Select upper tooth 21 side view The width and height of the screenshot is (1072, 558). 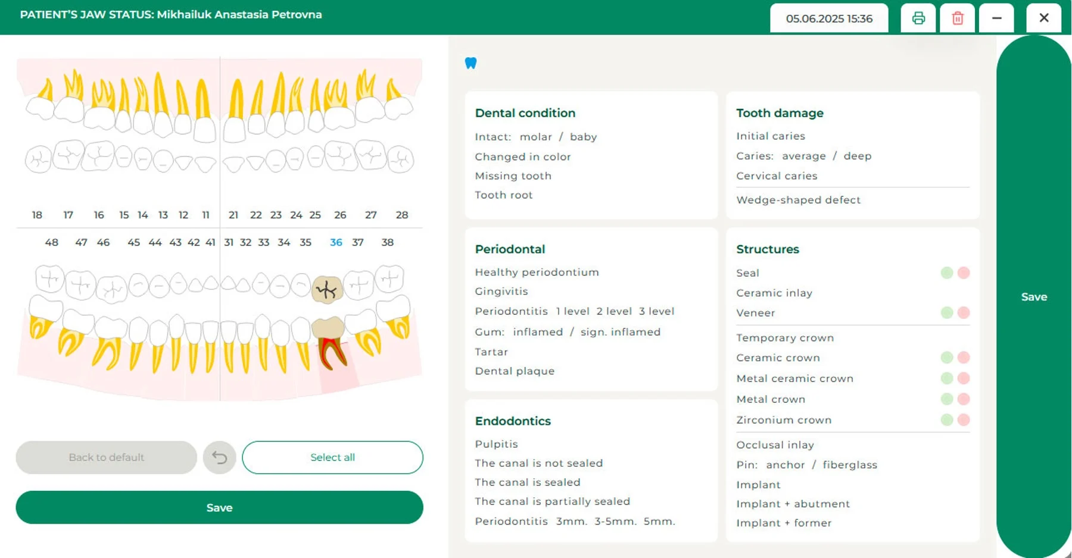(x=235, y=111)
